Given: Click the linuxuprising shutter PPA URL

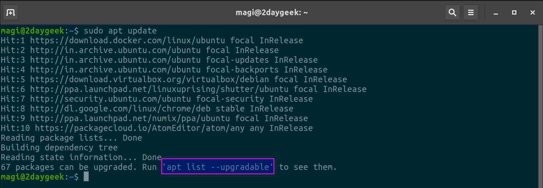Looking at the screenshot, I should click(x=159, y=89).
